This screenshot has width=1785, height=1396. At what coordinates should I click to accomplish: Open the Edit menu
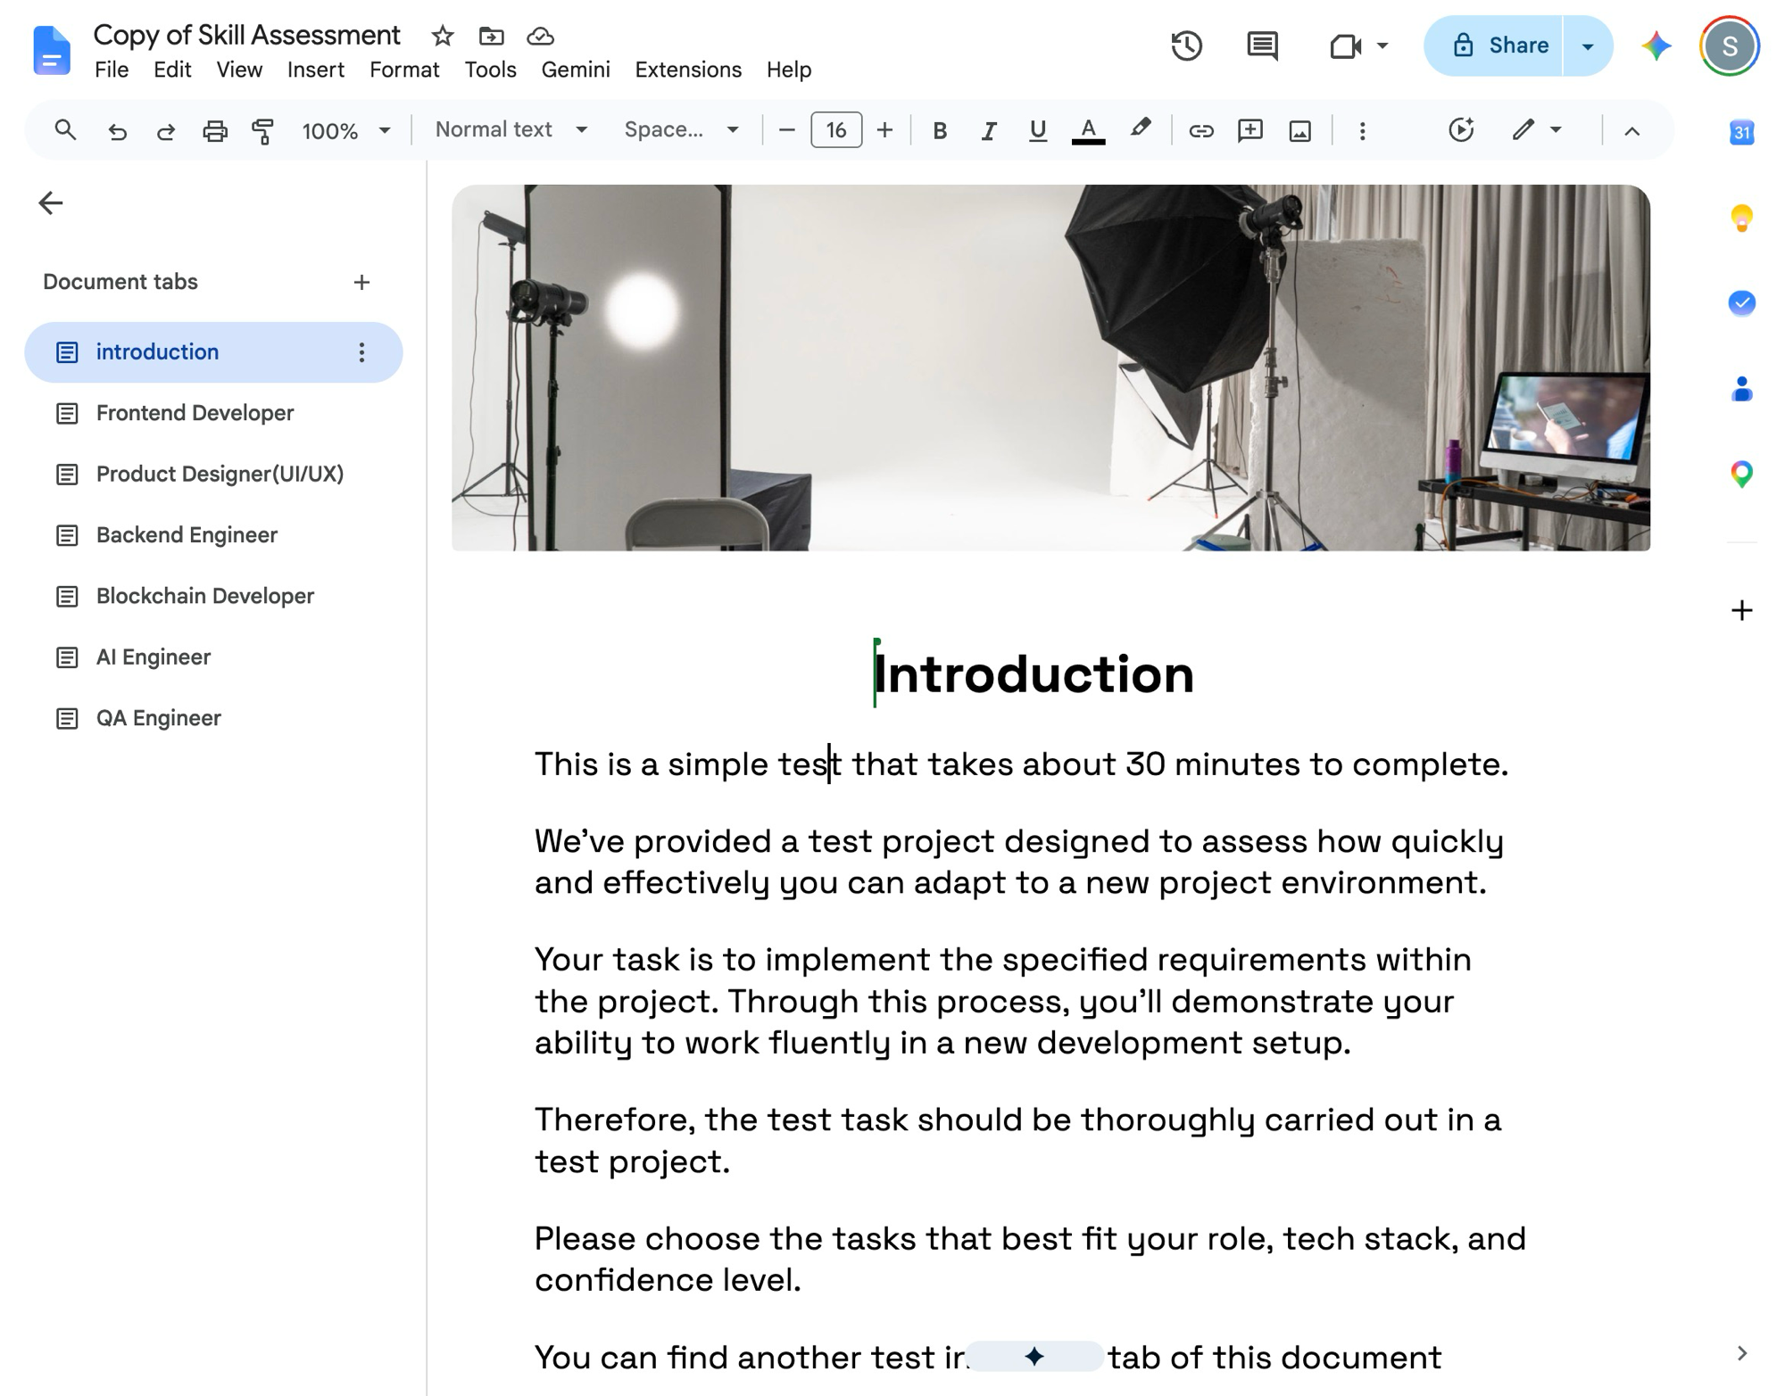click(172, 70)
